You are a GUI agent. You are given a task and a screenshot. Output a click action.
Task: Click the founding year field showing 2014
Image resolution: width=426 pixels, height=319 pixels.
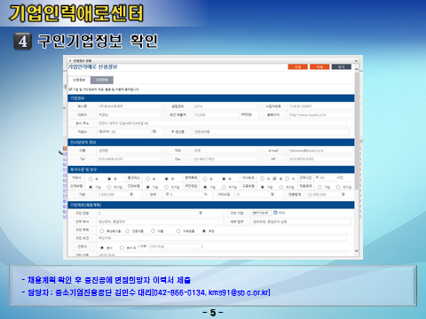pyautogui.click(x=225, y=106)
